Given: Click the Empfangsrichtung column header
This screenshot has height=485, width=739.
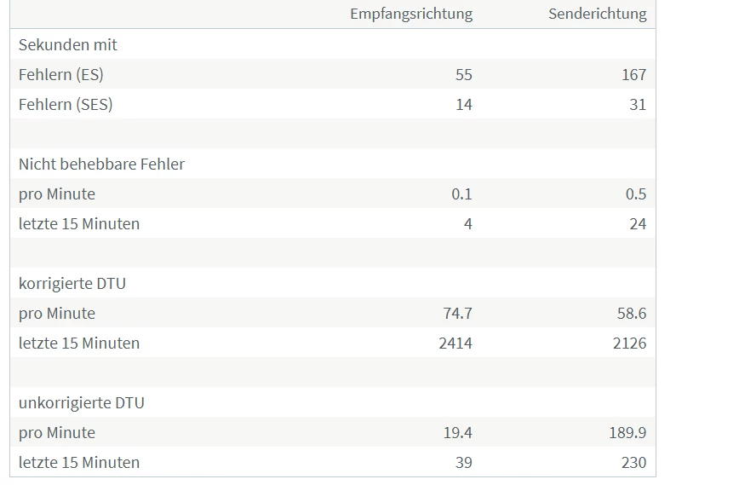Looking at the screenshot, I should [x=411, y=14].
